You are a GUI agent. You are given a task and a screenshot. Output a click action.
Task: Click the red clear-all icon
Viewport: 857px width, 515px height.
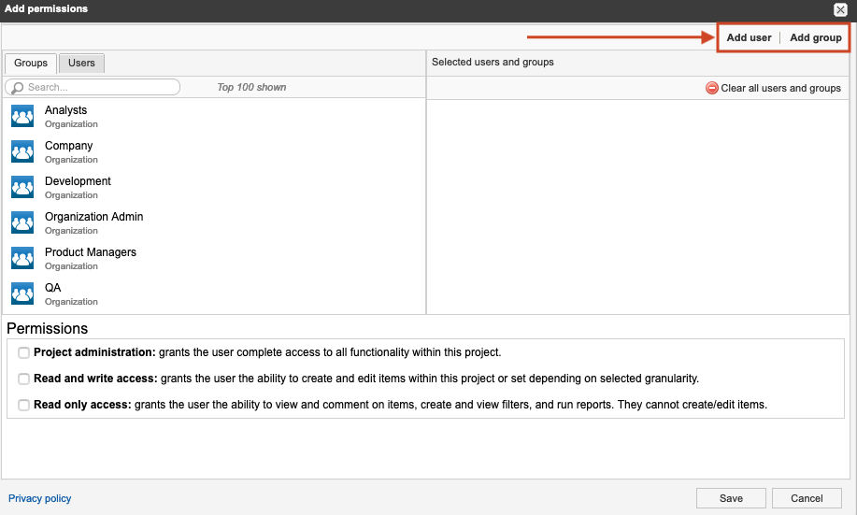point(712,88)
